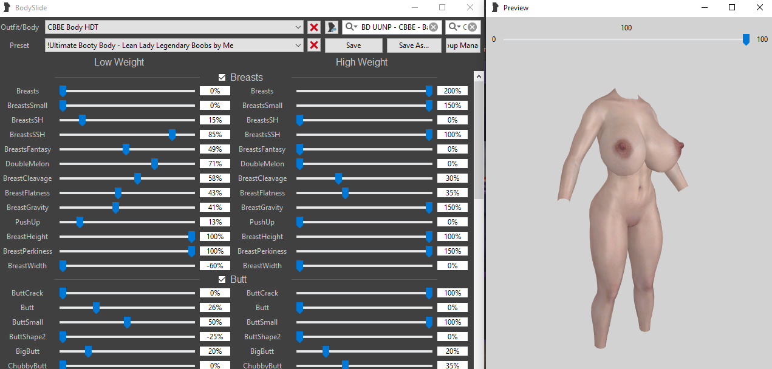Click the BodySlide title bar icon
The image size is (772, 369).
click(7, 8)
